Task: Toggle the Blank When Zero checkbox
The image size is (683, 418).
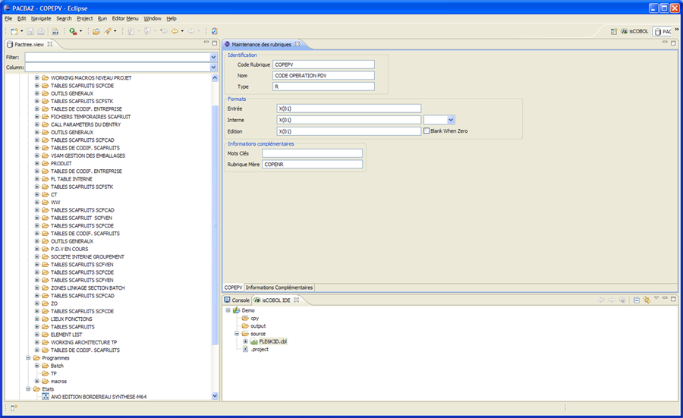Action: [x=426, y=130]
